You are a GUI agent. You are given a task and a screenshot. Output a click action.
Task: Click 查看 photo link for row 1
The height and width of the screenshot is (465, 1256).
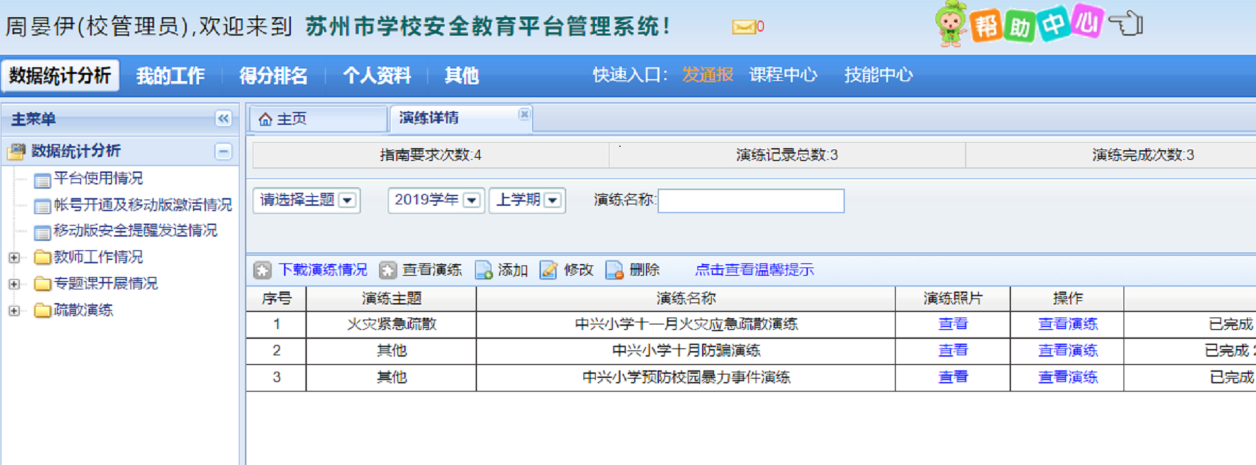pos(953,324)
